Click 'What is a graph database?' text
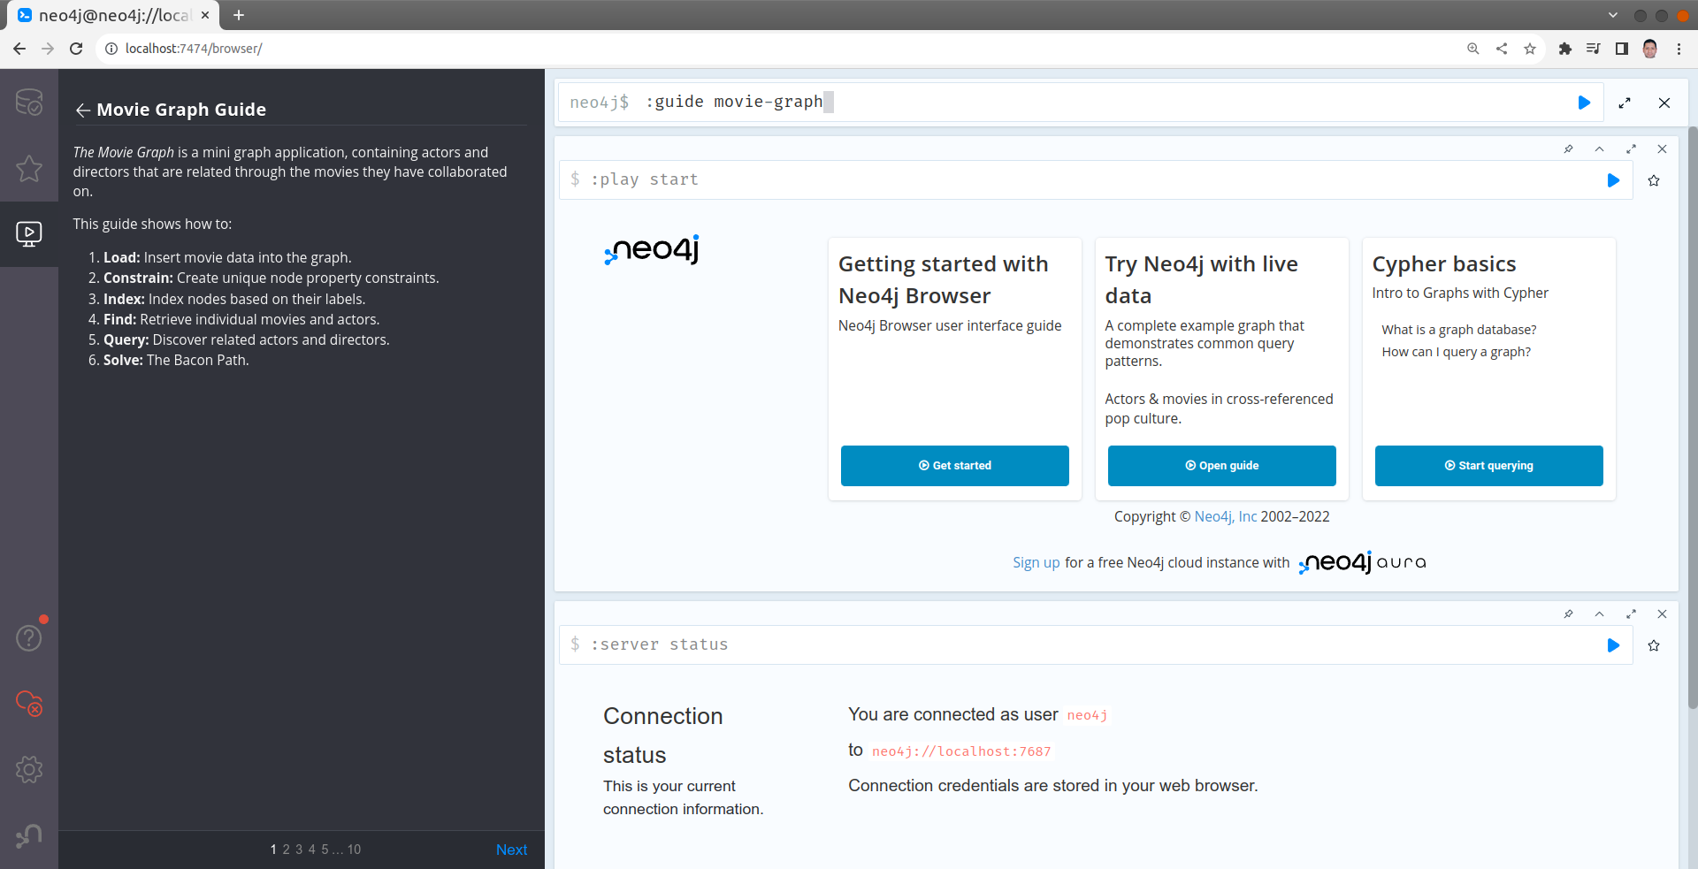 (1459, 330)
